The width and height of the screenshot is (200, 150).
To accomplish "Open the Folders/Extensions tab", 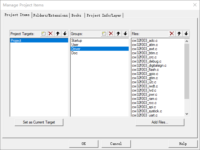I will pyautogui.click(x=51, y=15).
